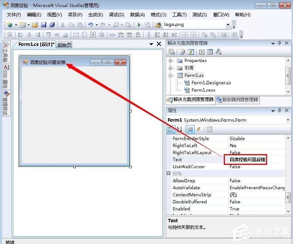This screenshot has width=293, height=244.
Task: Show Events using the lightning bolt icon
Action: click(199, 129)
